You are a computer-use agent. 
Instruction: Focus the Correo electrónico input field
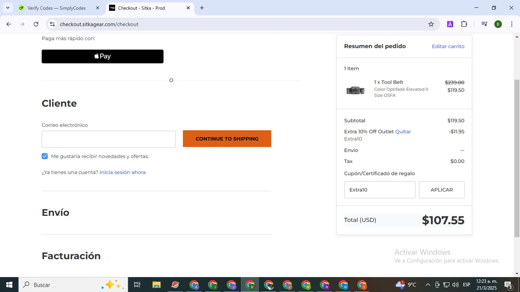(109, 139)
